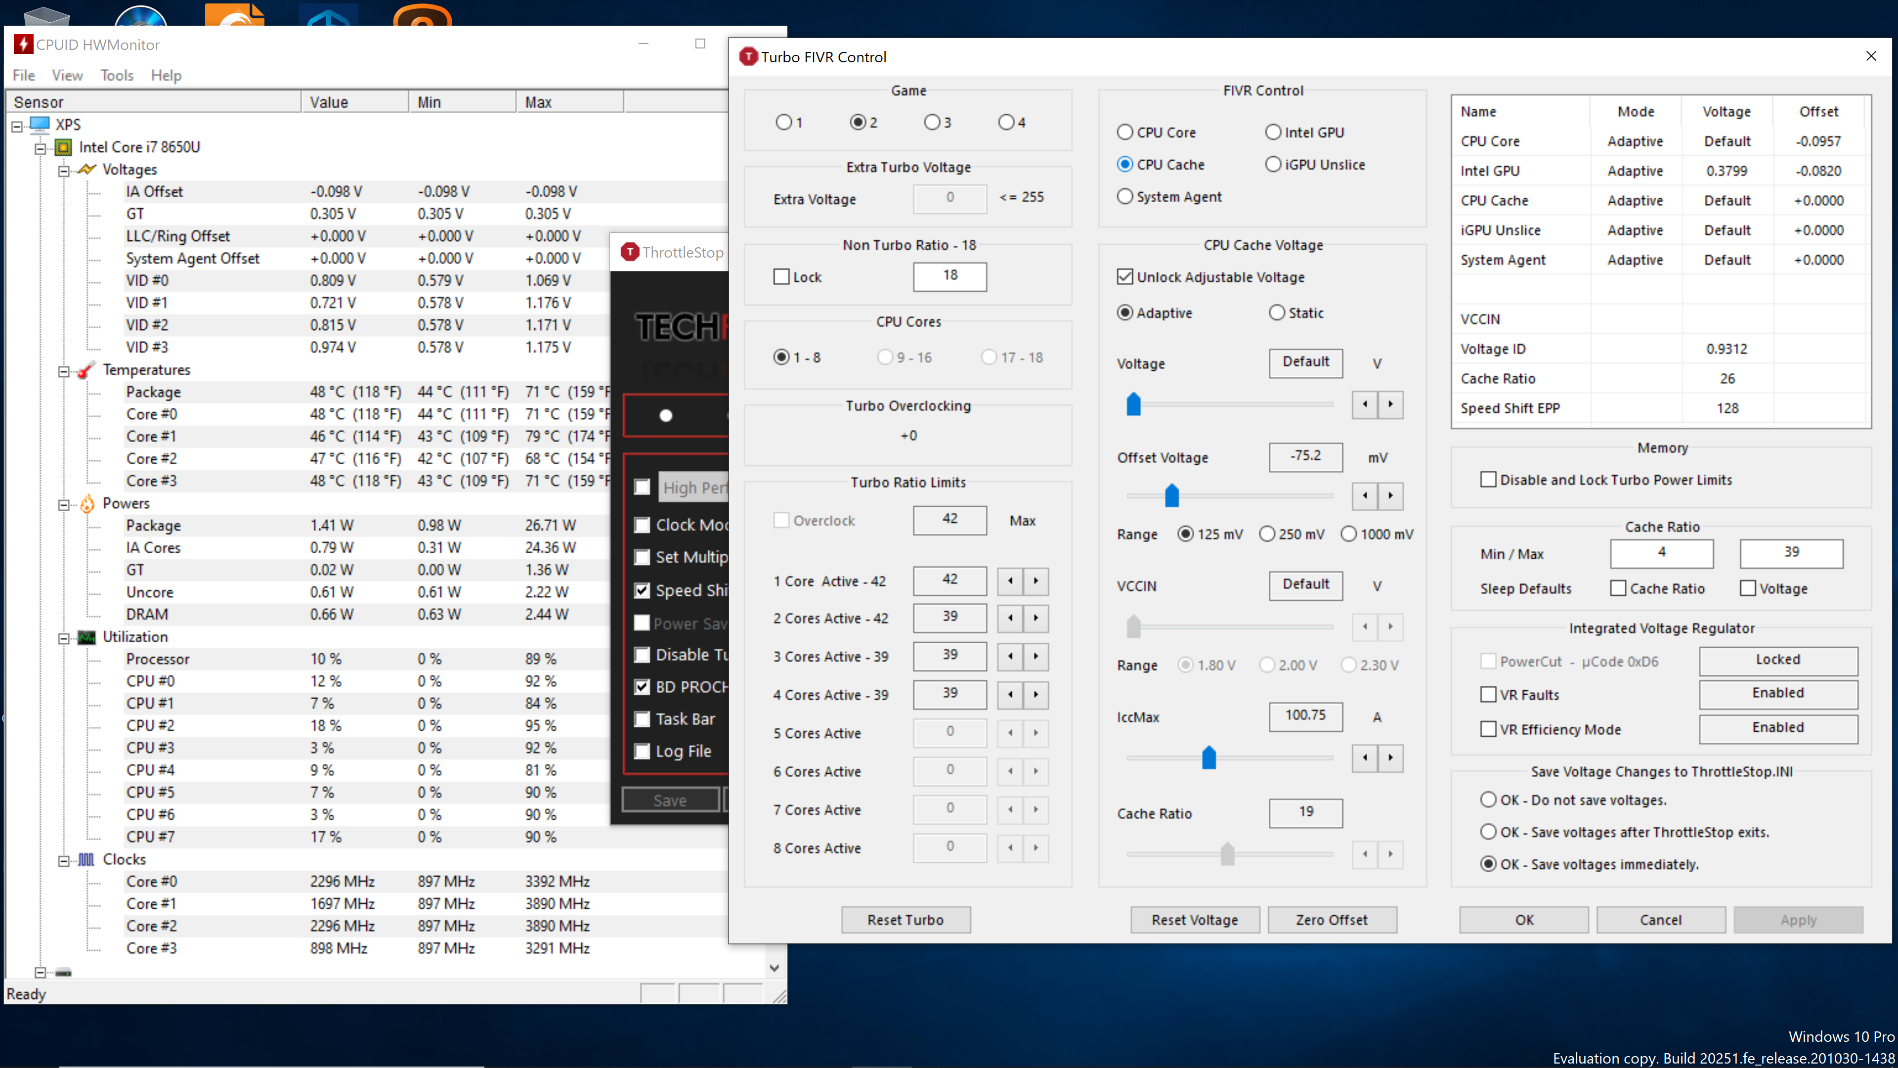
Task: Increase 1 Core Active ratio with right arrow
Action: coord(1036,581)
